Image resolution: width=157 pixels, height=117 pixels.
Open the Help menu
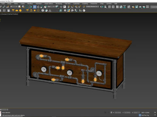click(x=116, y=4)
